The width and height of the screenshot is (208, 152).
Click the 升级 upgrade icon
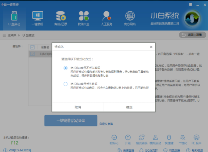(128, 137)
